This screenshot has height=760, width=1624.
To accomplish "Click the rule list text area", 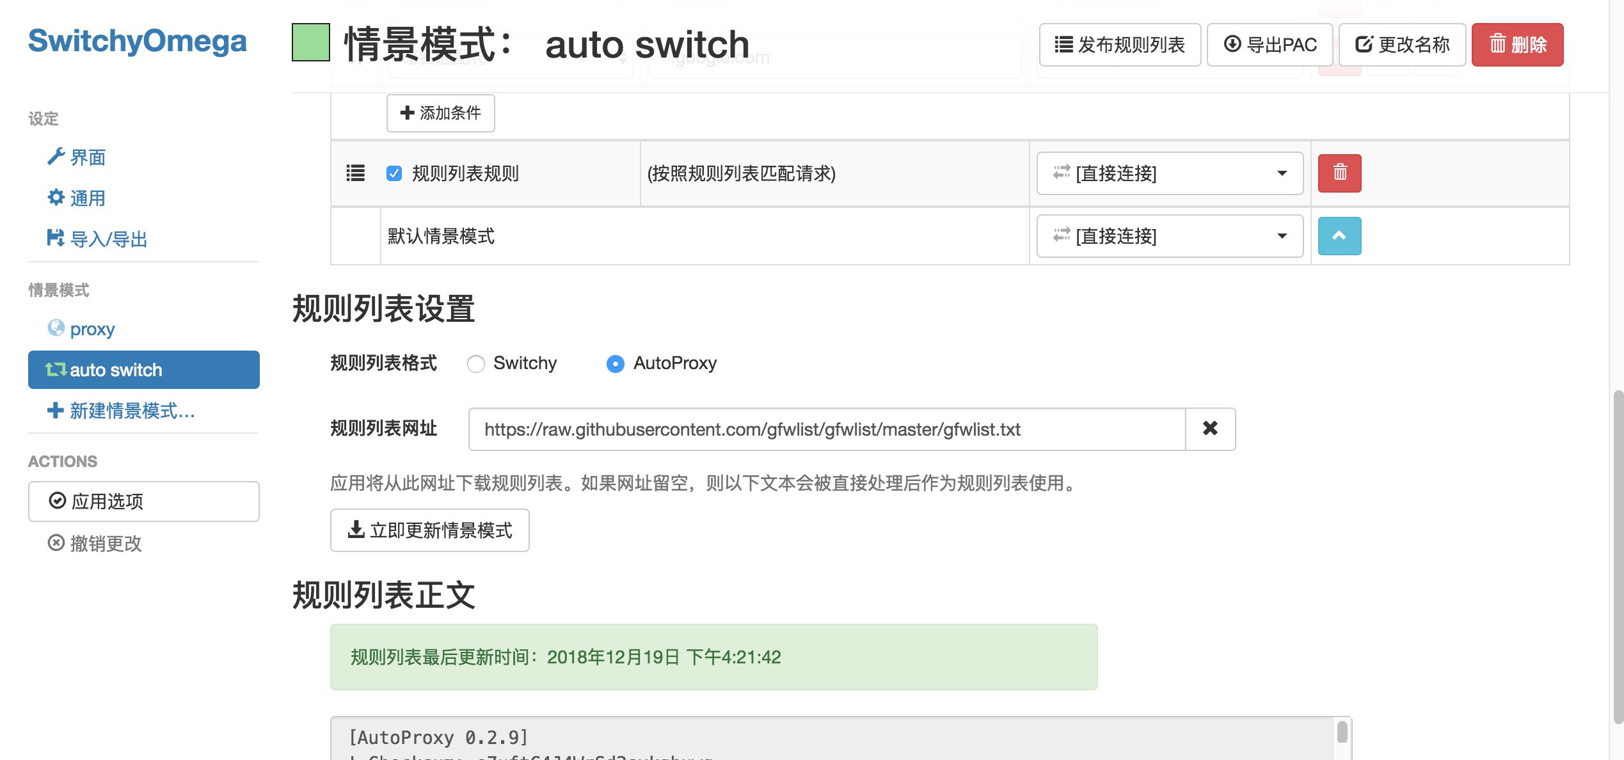I will 832,738.
